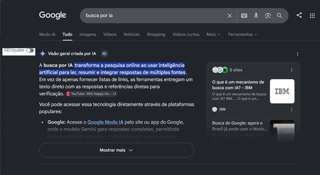Open three-dot menu in IBM source row

[292, 109]
